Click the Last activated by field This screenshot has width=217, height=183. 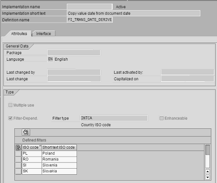187,72
